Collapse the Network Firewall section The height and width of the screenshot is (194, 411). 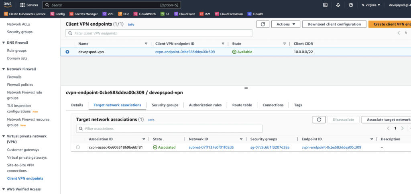coord(4,69)
